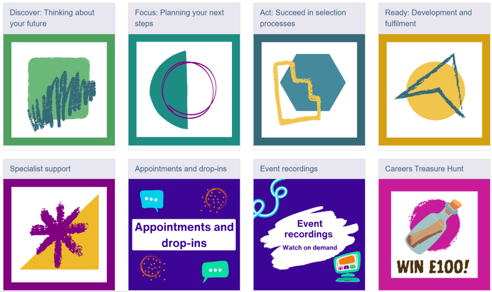Open the green Discover scribble tile image
This screenshot has width=492, height=292.
(x=59, y=90)
